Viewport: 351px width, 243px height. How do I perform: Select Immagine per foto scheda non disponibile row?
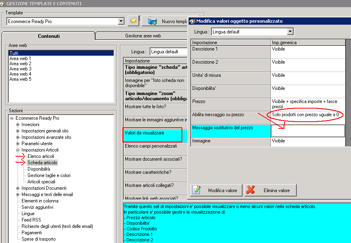tap(155, 83)
